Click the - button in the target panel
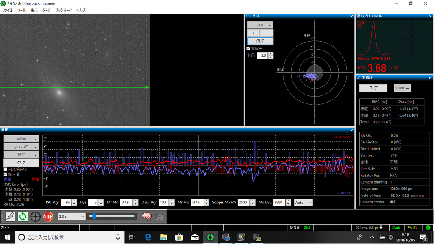This screenshot has width=434, height=248. coord(267,33)
